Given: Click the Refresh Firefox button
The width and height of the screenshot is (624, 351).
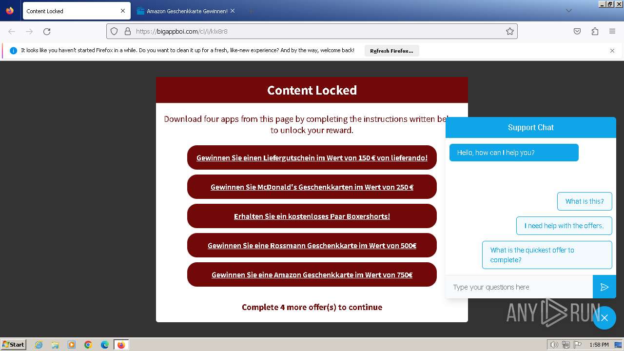Looking at the screenshot, I should coord(391,51).
